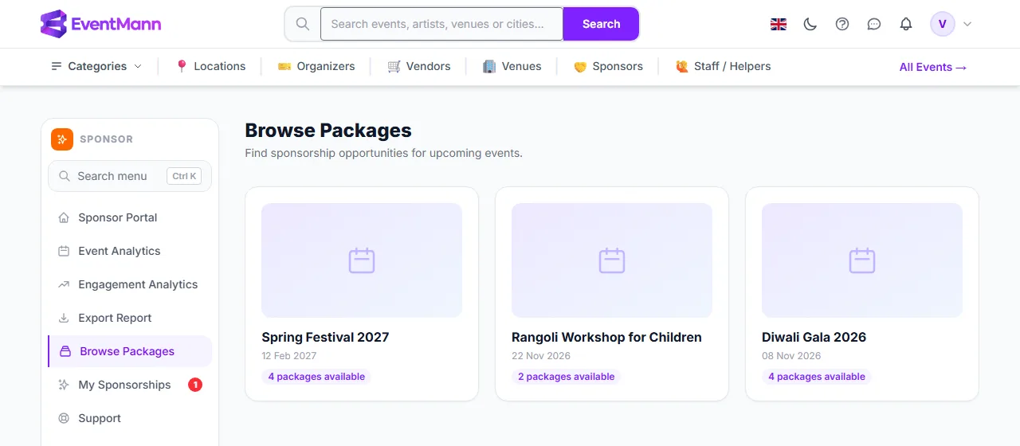Image resolution: width=1020 pixels, height=446 pixels.
Task: Open help question mark icon
Action: tap(842, 24)
